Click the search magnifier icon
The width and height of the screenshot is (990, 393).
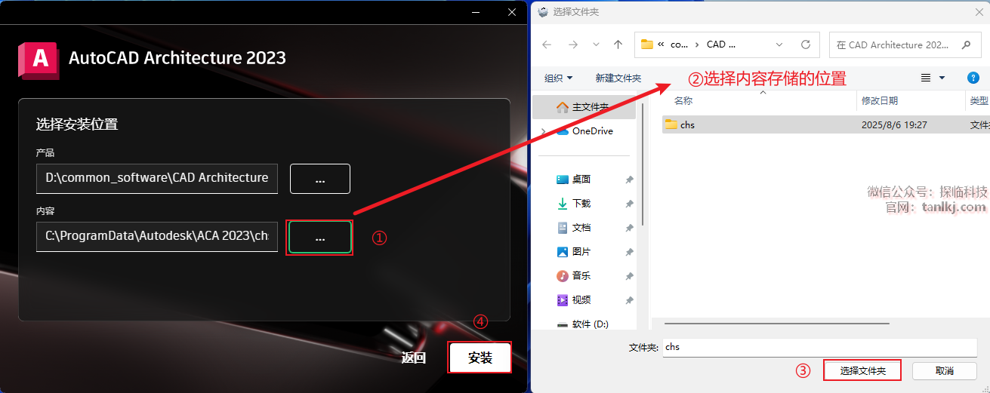pos(966,45)
